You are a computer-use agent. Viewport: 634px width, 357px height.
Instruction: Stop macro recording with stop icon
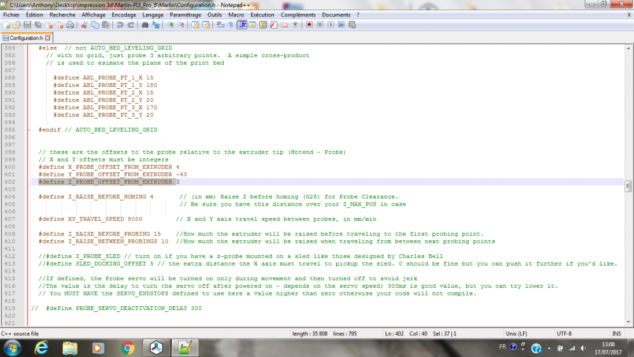tap(320, 25)
